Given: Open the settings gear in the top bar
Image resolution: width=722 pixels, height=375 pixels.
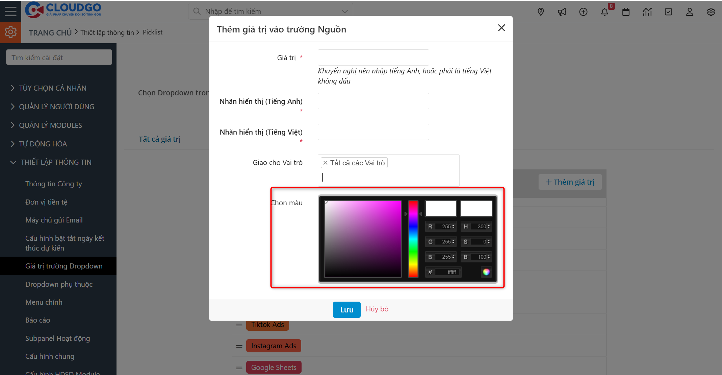Looking at the screenshot, I should (711, 11).
